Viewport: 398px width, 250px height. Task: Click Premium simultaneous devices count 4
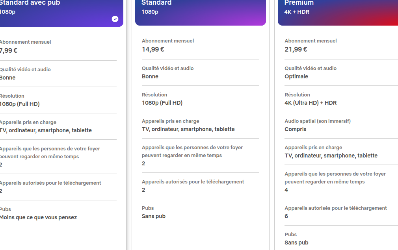(x=286, y=190)
